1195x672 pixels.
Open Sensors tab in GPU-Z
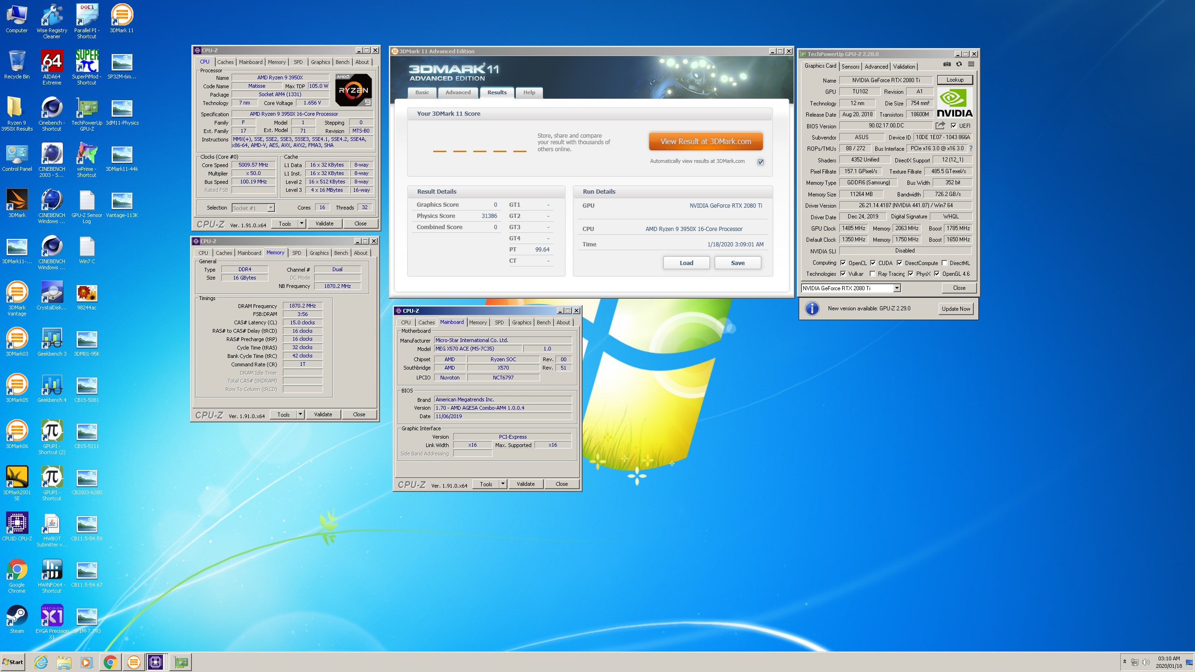coord(850,67)
